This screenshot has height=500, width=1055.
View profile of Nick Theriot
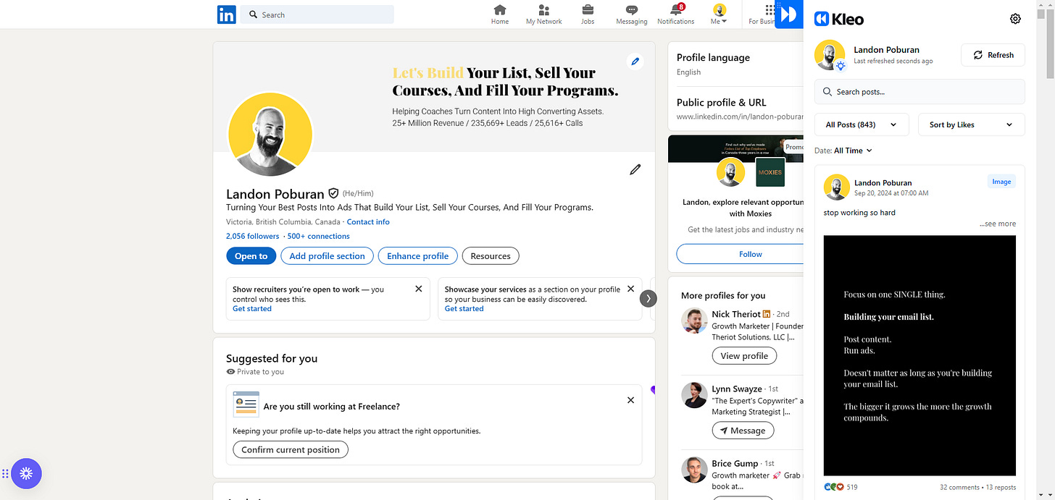[x=744, y=356]
